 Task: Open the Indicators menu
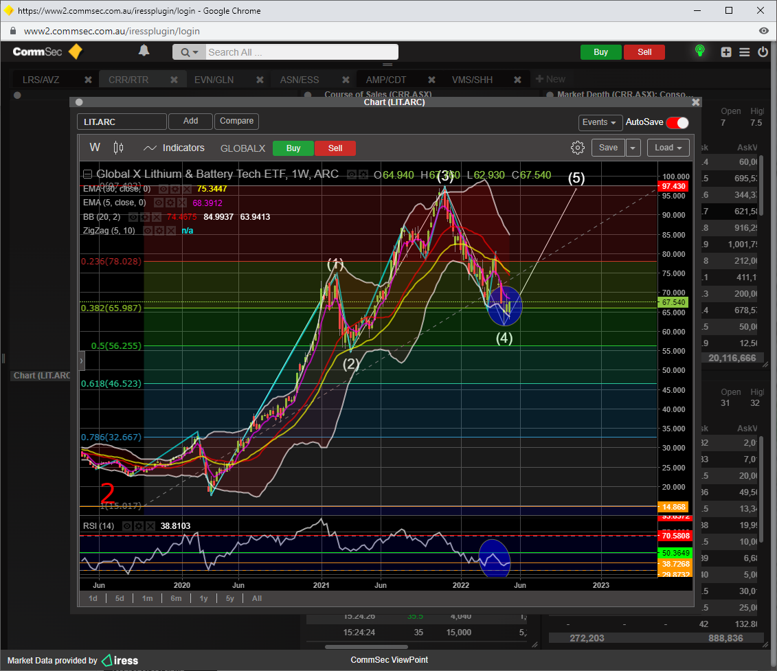tap(174, 148)
